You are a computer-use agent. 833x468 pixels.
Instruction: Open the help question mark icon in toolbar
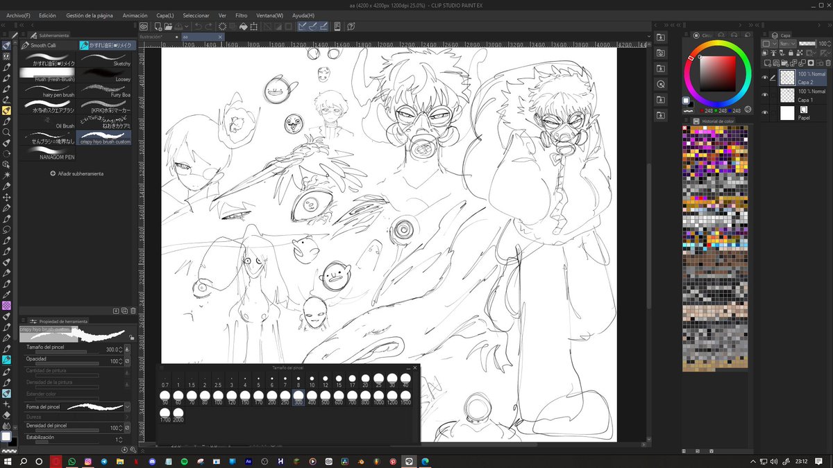pyautogui.click(x=351, y=26)
